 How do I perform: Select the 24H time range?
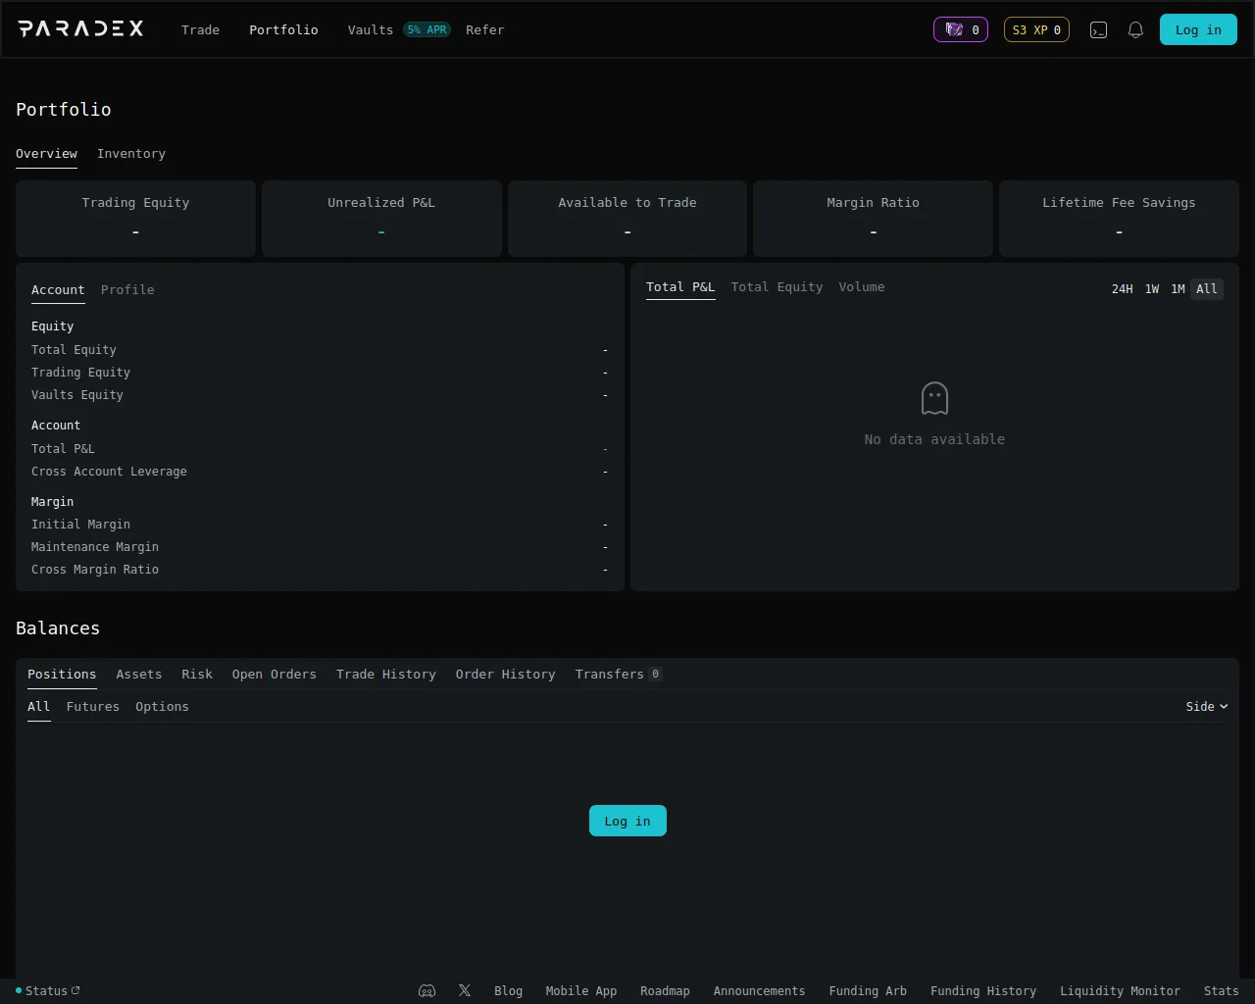(x=1122, y=289)
